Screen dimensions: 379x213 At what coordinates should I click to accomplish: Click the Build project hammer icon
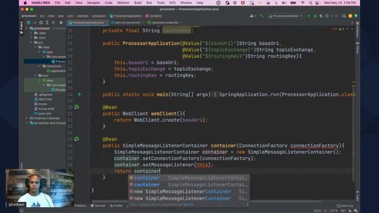point(261,16)
